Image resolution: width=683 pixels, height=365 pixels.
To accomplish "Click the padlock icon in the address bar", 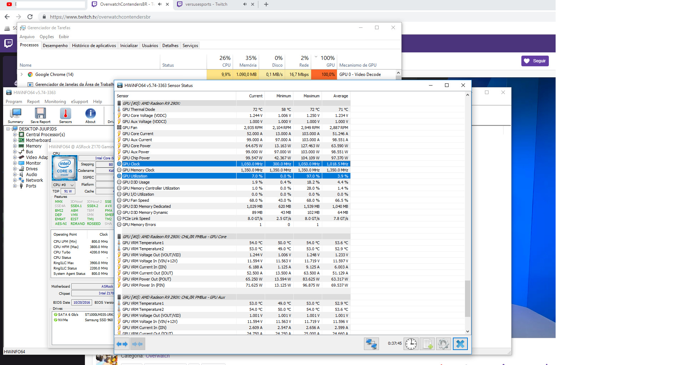I will click(x=44, y=17).
